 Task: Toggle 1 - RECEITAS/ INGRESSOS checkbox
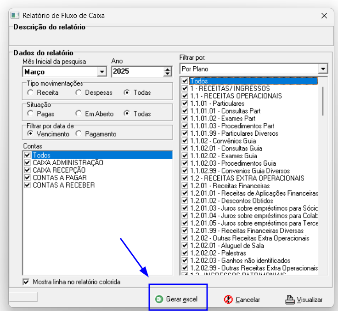(185, 88)
